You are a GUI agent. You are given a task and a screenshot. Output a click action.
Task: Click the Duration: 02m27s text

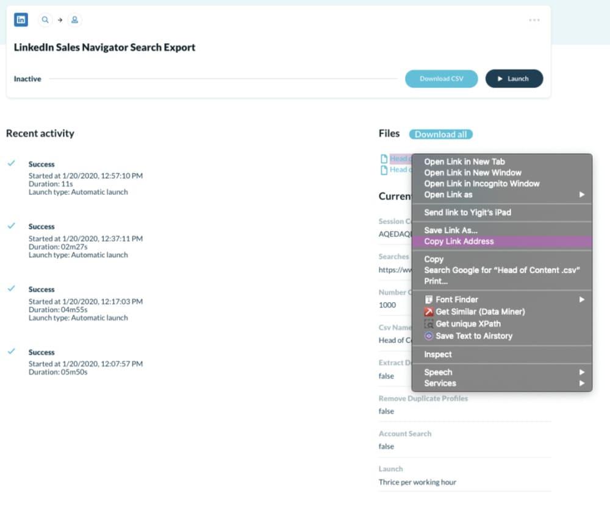tap(58, 247)
